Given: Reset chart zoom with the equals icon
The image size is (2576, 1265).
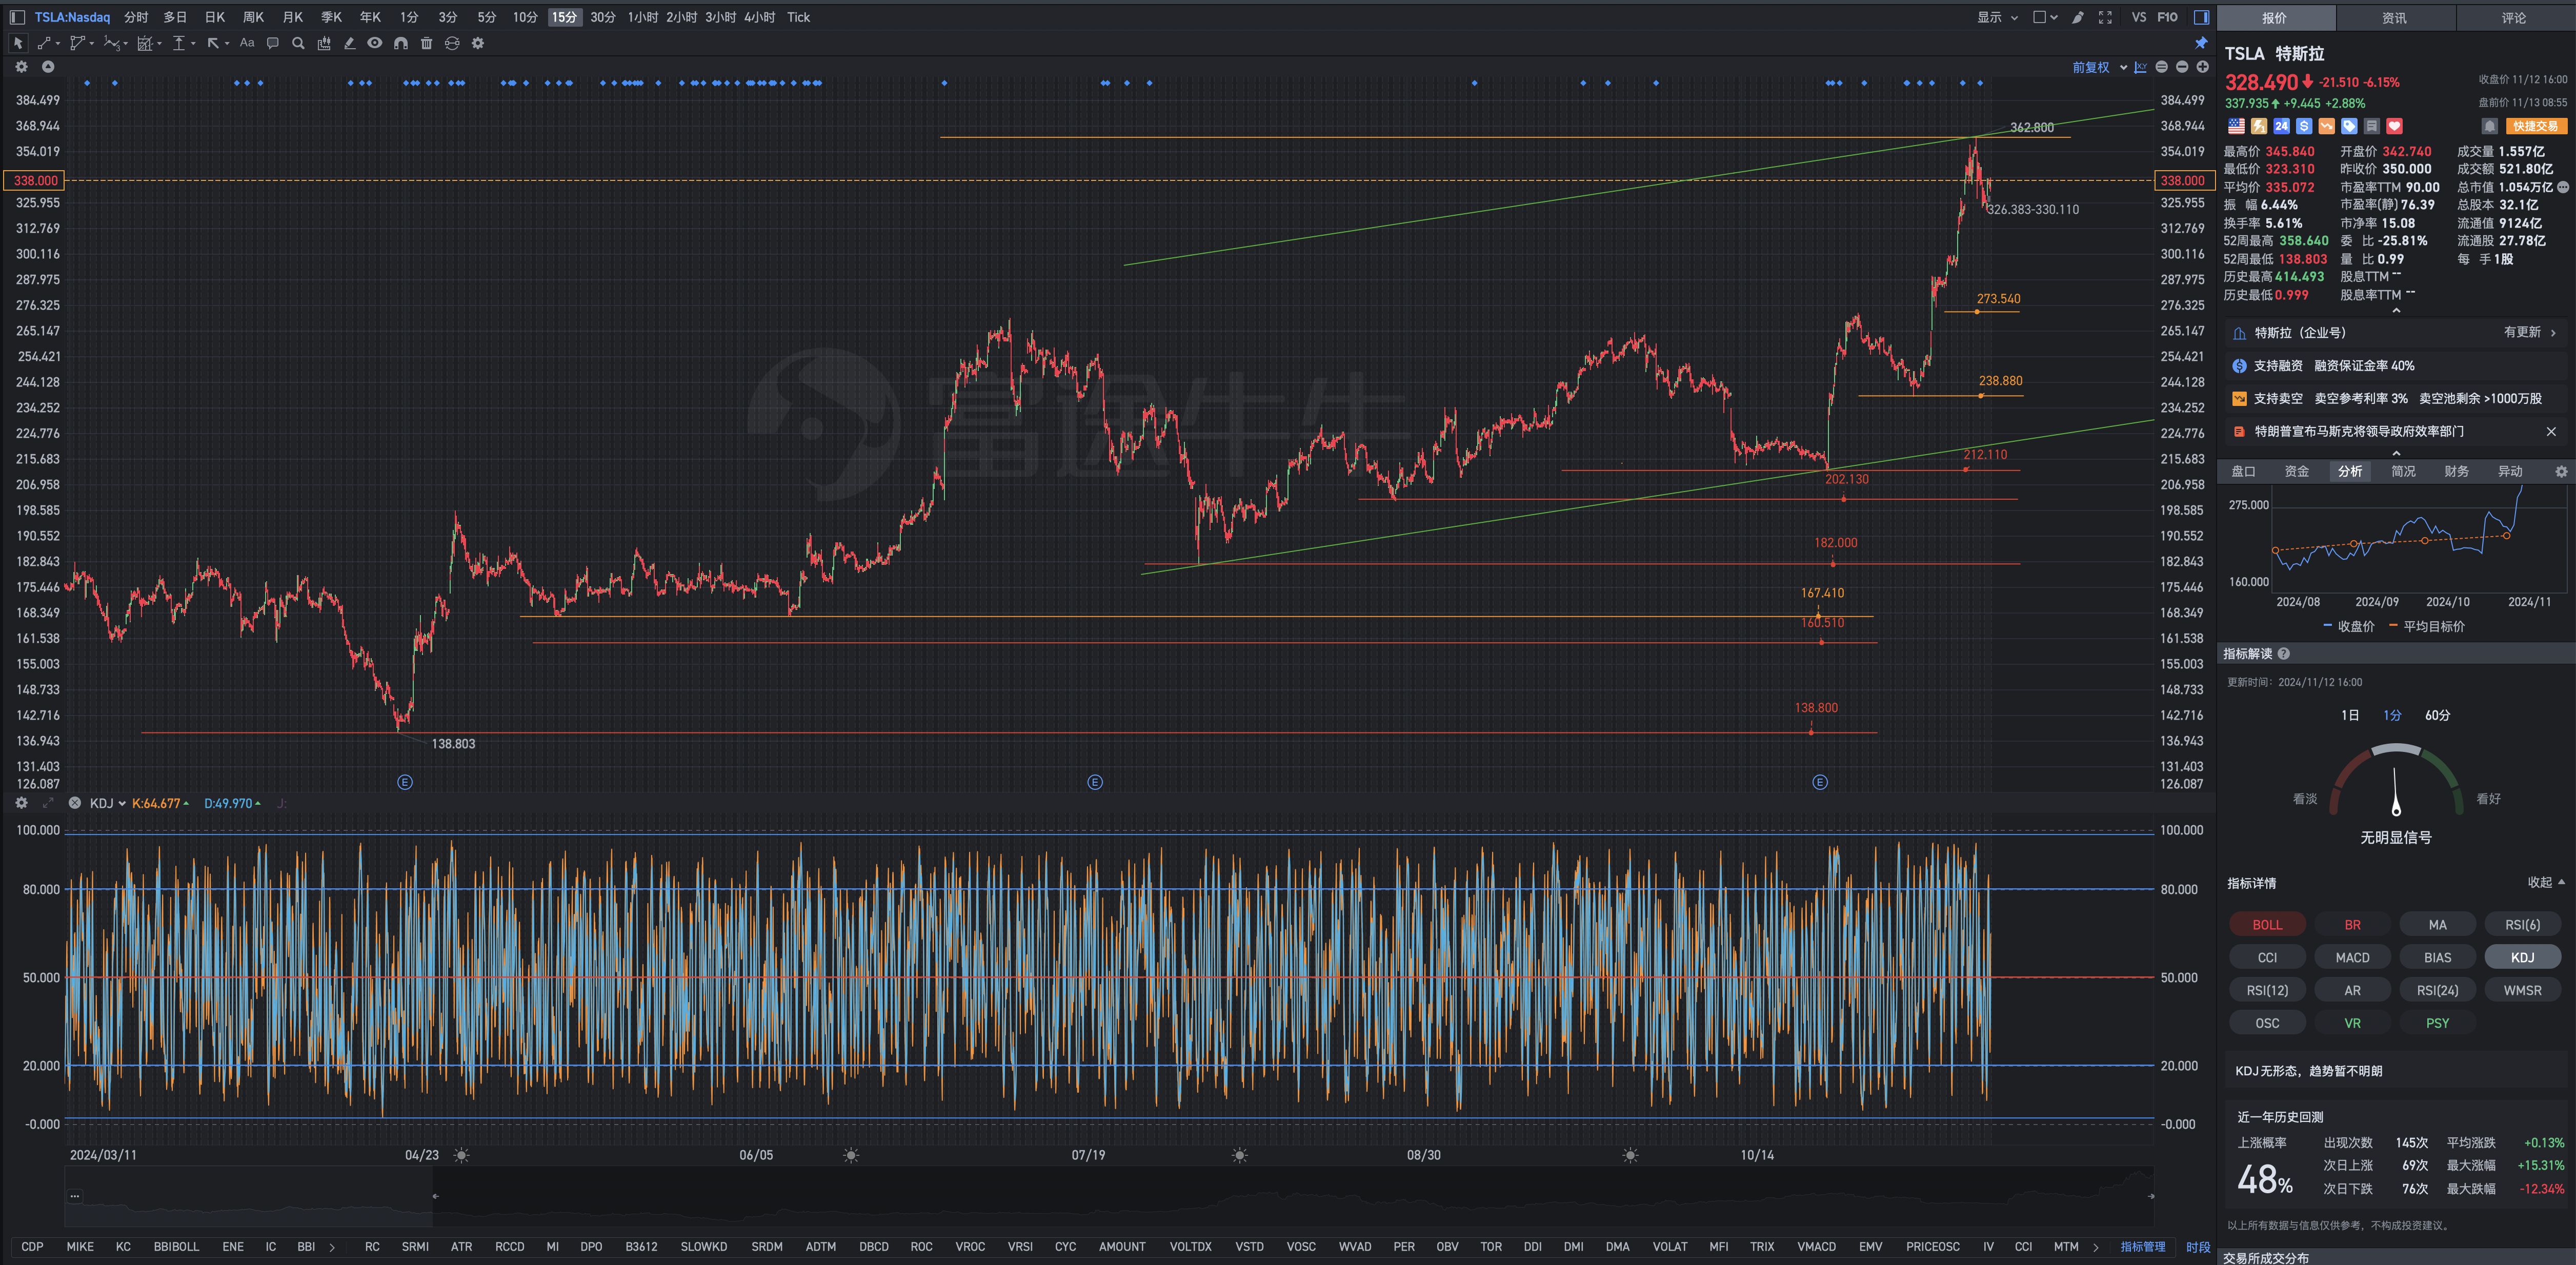Looking at the screenshot, I should click(x=2161, y=67).
